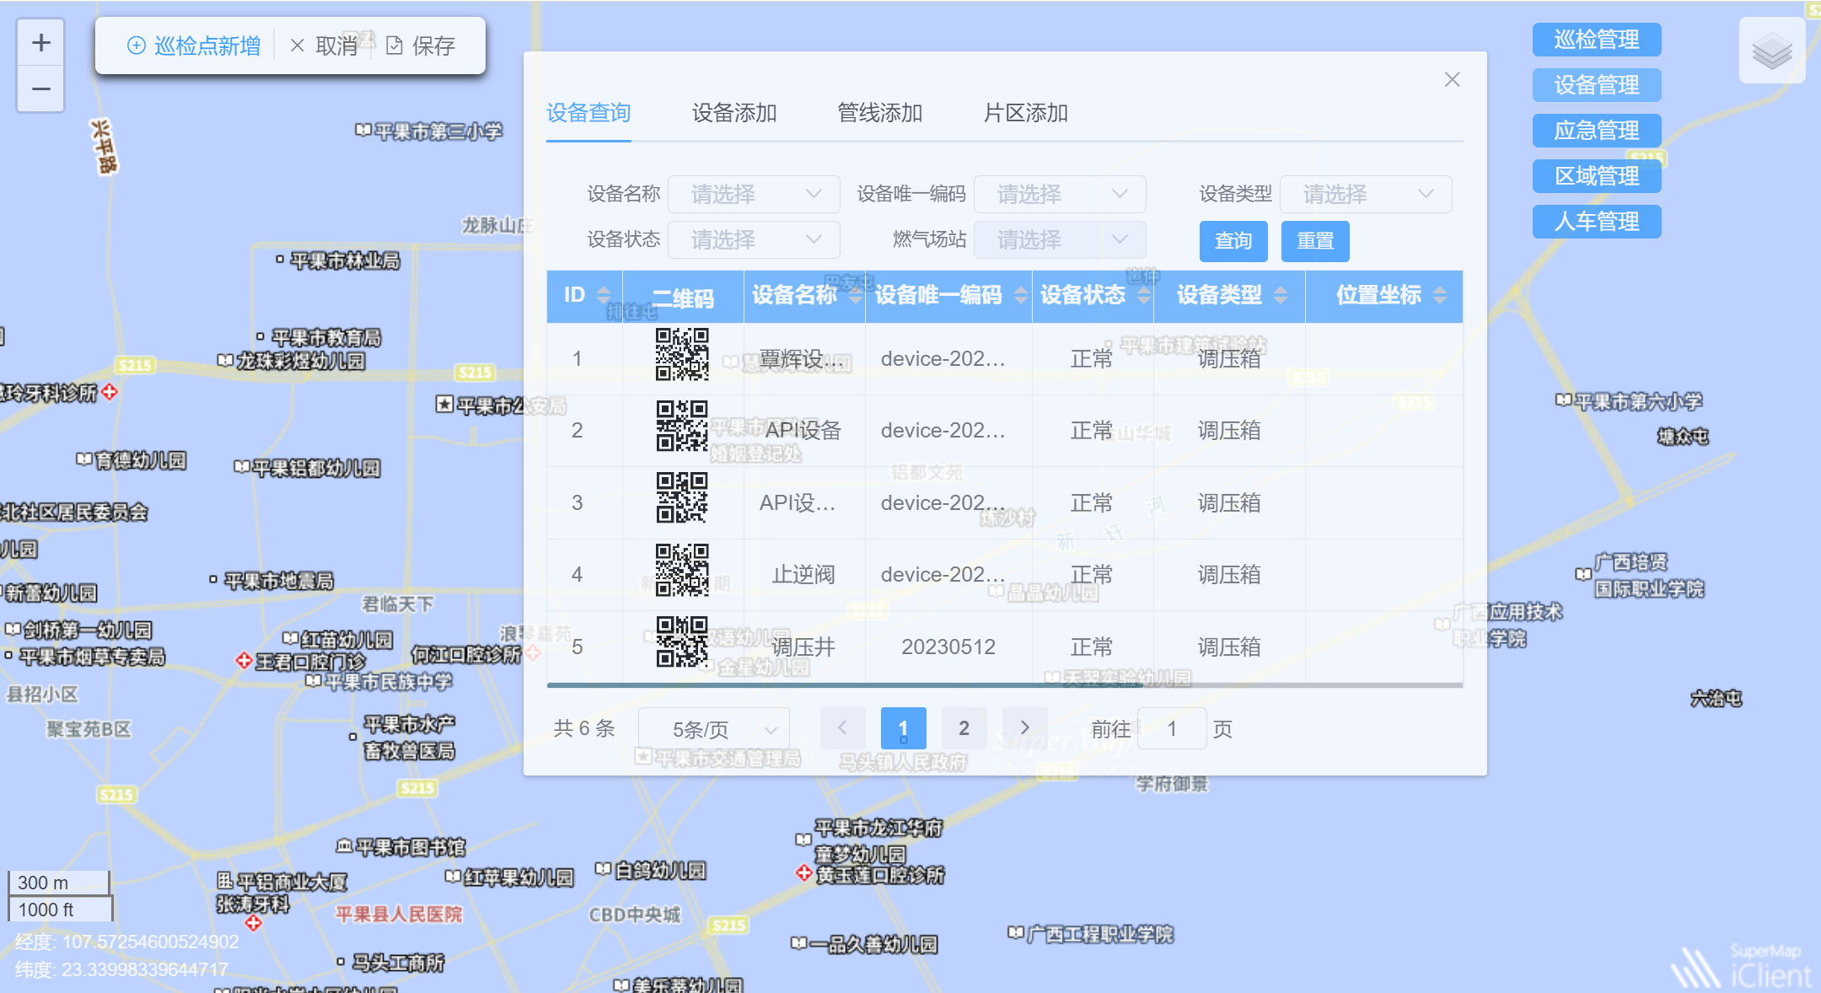Sort table by 位置坐标 column

click(x=1440, y=295)
